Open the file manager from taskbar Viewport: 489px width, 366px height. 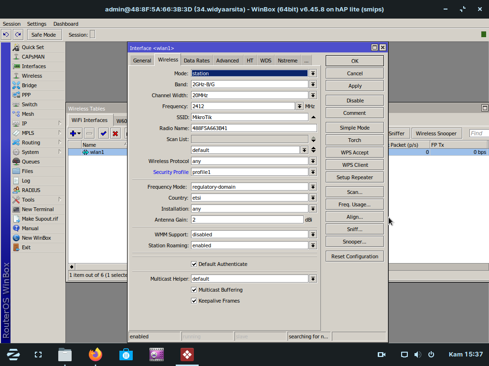coord(65,355)
